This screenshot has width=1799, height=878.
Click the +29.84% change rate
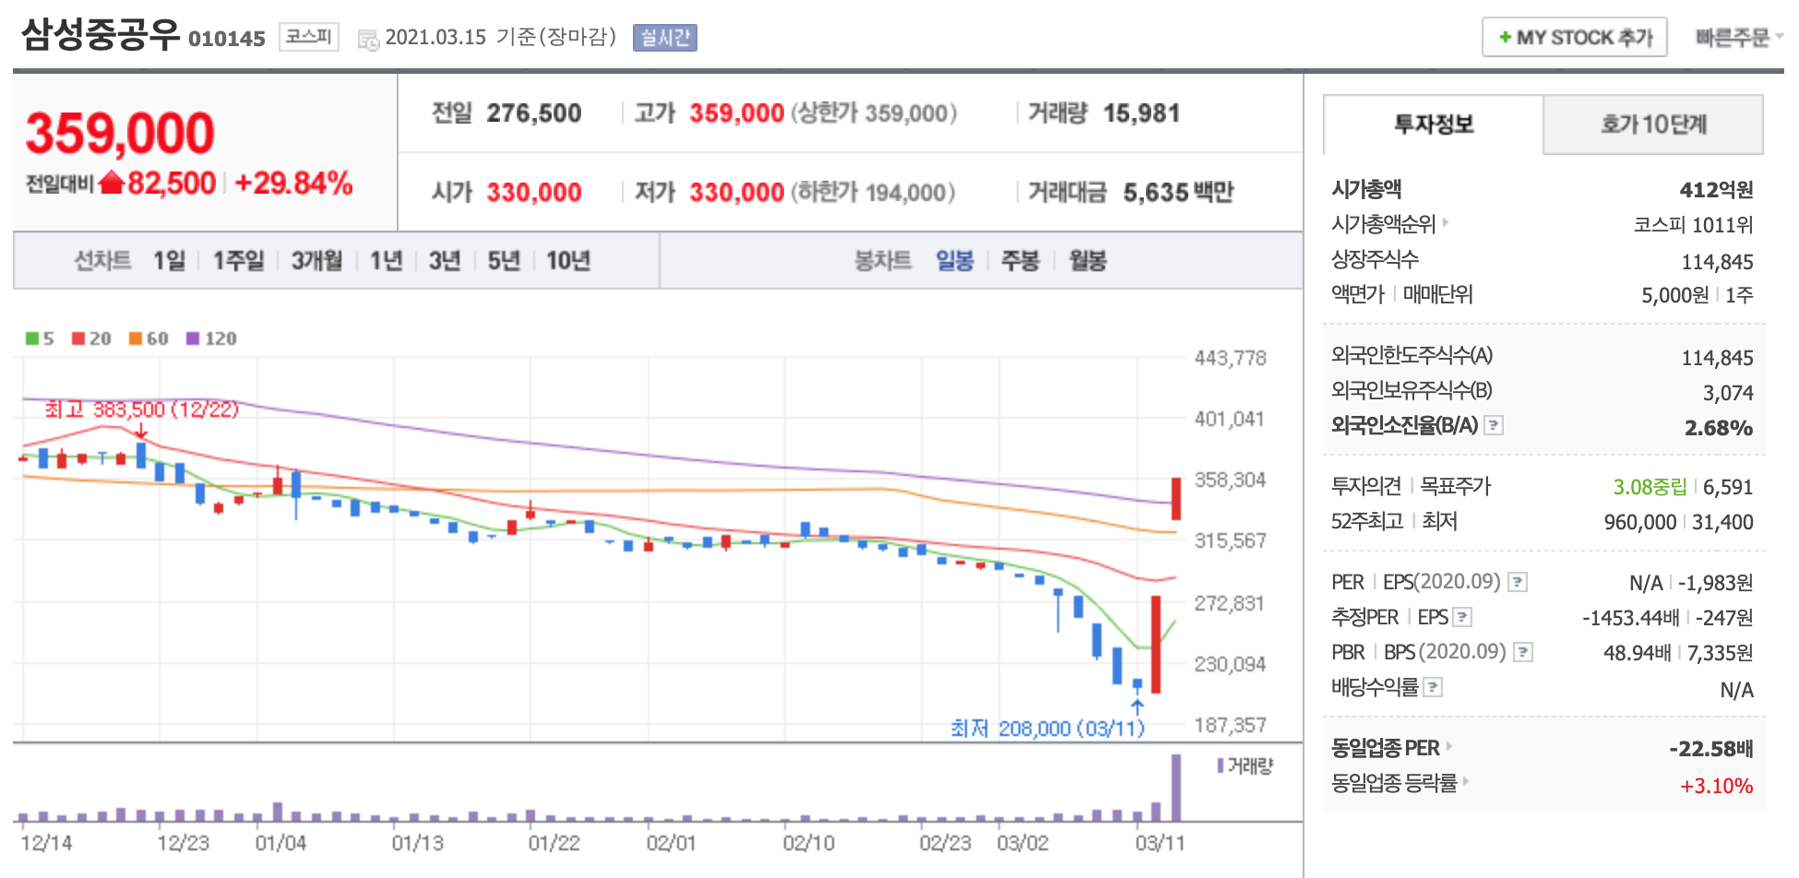click(293, 183)
